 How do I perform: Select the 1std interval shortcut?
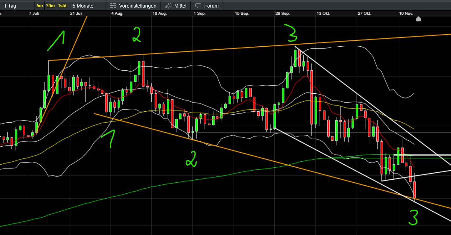[62, 6]
